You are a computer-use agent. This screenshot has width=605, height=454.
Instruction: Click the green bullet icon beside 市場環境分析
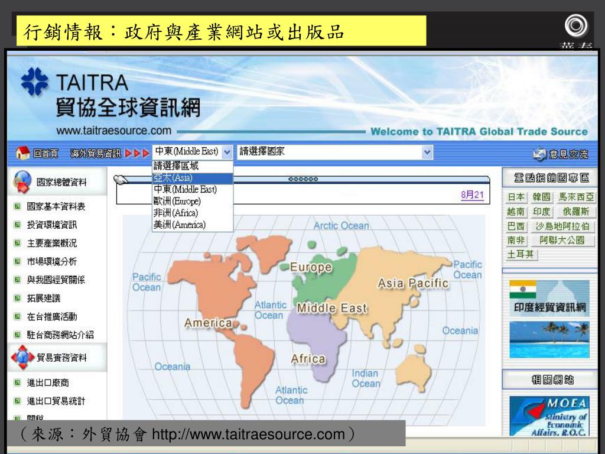coord(17,261)
